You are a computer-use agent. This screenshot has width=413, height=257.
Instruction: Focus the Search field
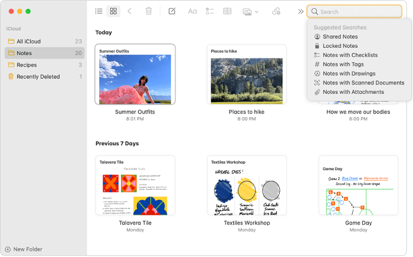click(x=355, y=12)
